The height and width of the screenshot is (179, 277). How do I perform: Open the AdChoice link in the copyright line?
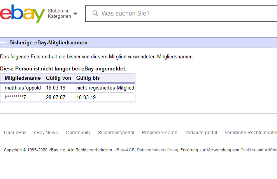pyautogui.click(x=271, y=150)
